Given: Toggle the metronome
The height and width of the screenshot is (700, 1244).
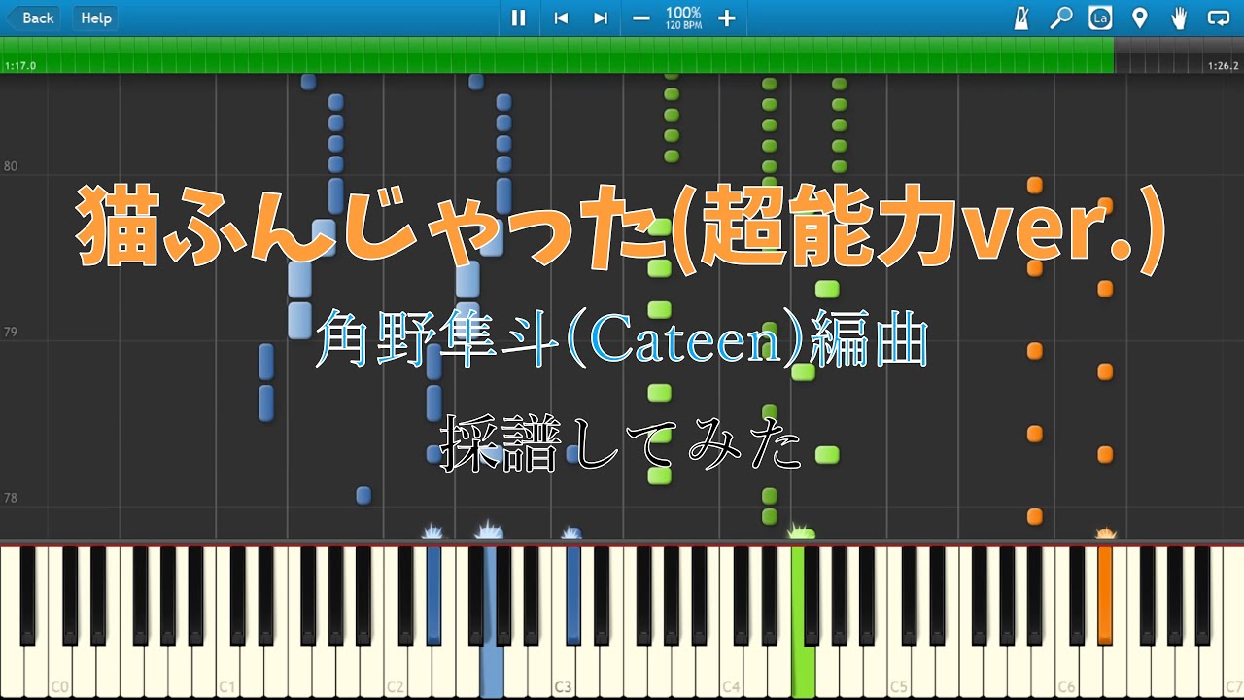Looking at the screenshot, I should 1021,17.
